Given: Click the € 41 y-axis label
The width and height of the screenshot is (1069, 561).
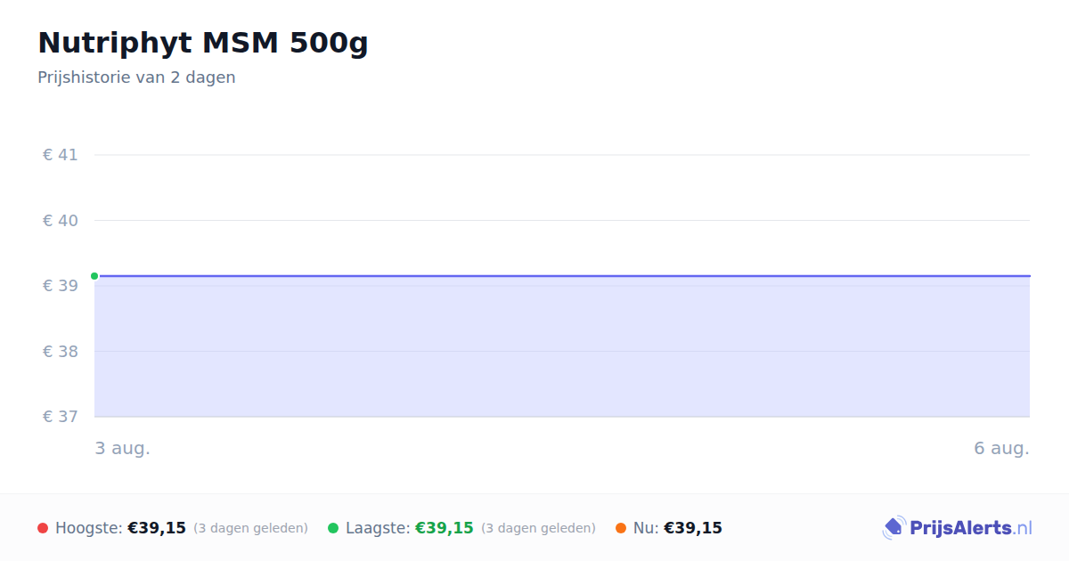Looking at the screenshot, I should point(61,155).
